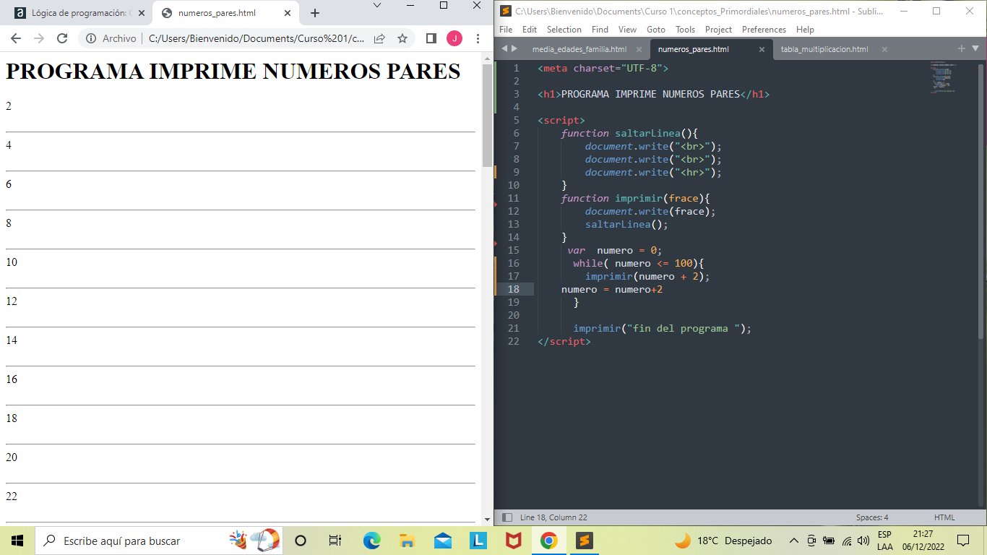
Task: Click Line 18, Column 22 status text
Action: pos(553,517)
